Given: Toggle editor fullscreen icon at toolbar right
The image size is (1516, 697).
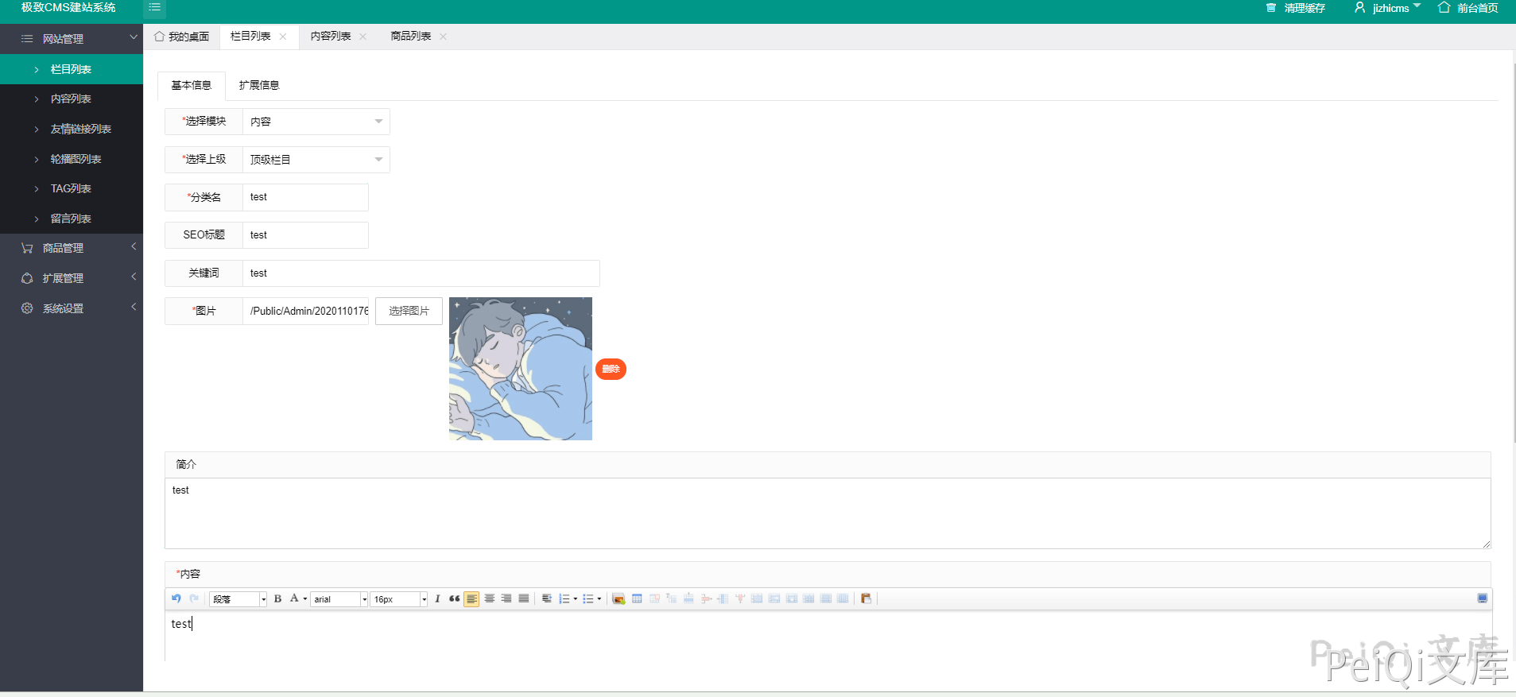Looking at the screenshot, I should tap(1482, 598).
